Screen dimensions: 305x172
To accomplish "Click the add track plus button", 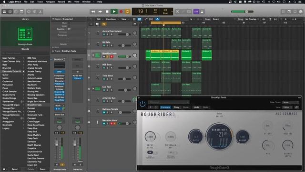I will (91, 24).
